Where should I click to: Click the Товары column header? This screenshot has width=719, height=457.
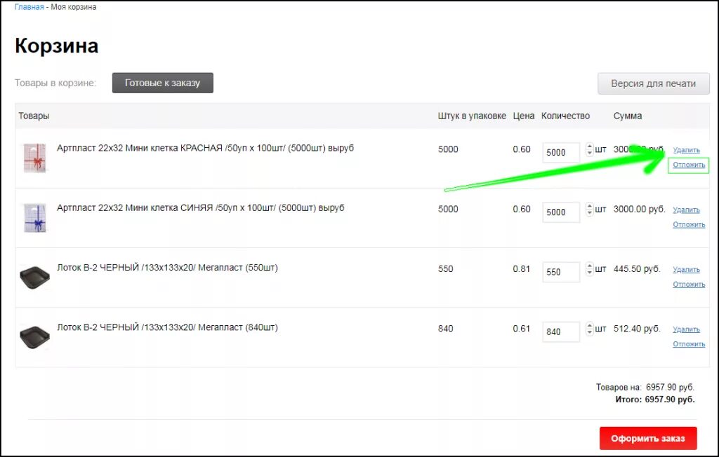34,116
